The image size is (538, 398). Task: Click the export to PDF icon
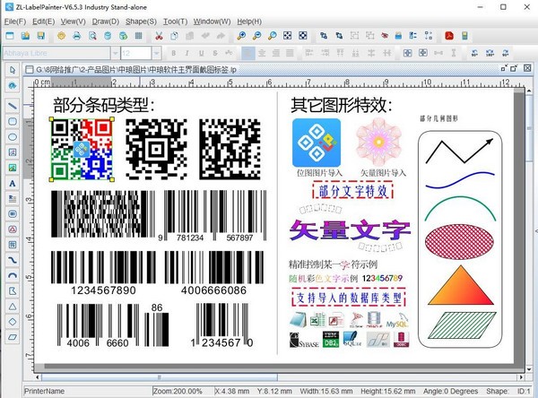click(x=449, y=36)
